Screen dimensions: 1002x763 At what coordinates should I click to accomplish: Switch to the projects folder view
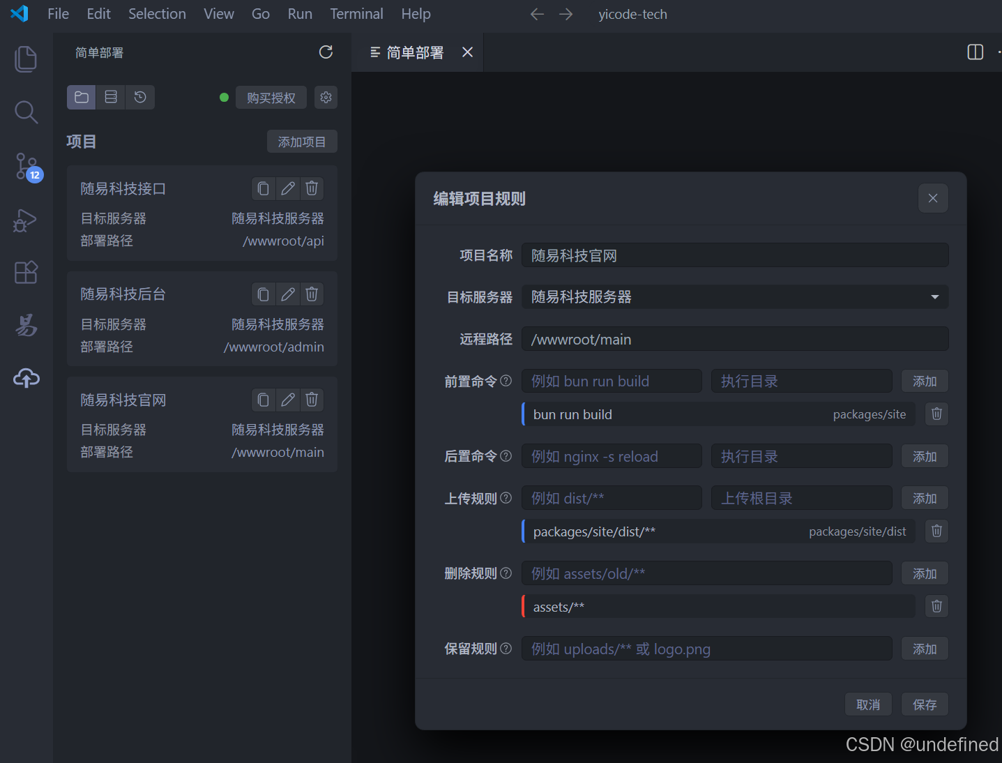pos(82,97)
